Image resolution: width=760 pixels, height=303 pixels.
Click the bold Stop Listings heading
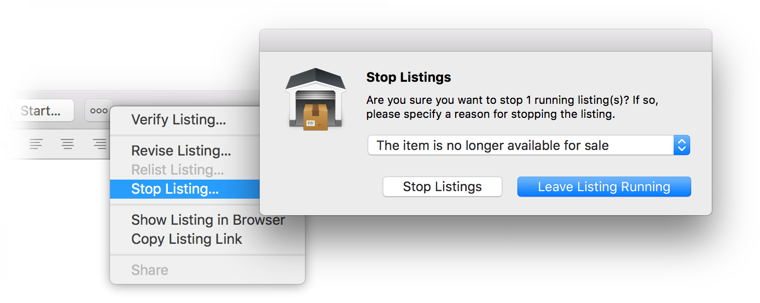tap(409, 77)
